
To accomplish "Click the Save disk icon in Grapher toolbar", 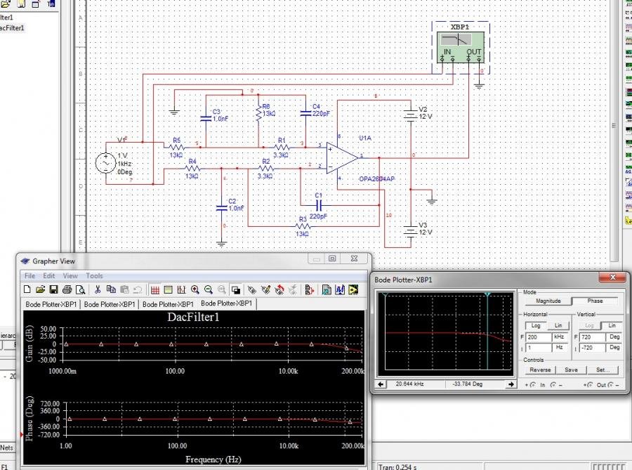I will coord(53,289).
